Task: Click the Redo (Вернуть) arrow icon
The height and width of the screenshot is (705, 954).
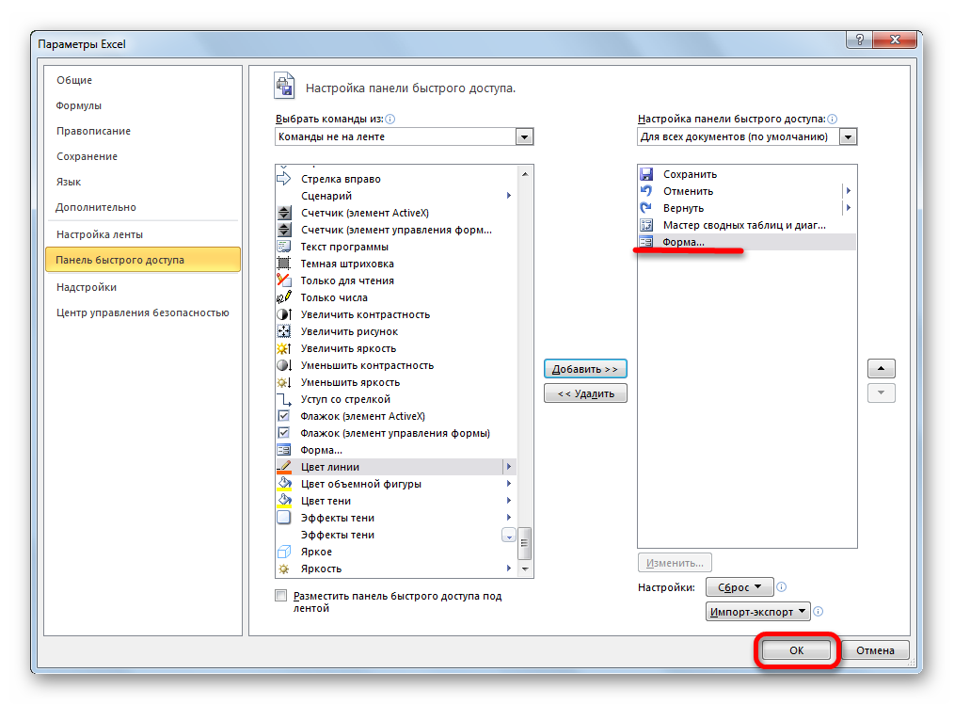Action: 646,208
